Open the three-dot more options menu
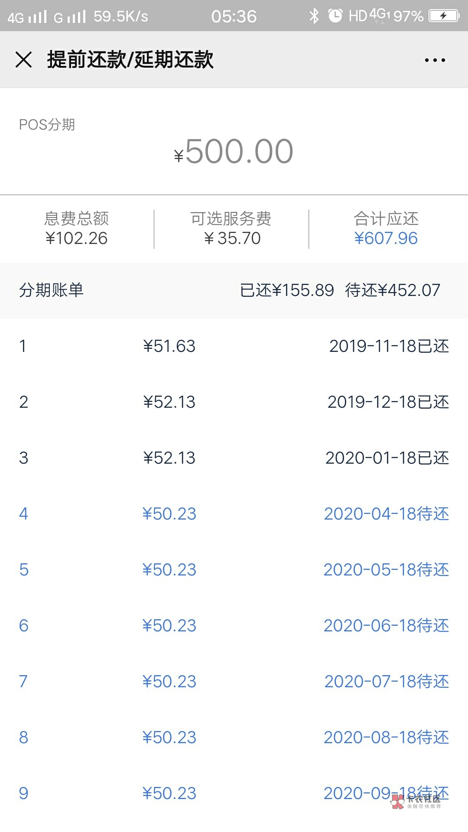This screenshot has height=832, width=468. [435, 60]
